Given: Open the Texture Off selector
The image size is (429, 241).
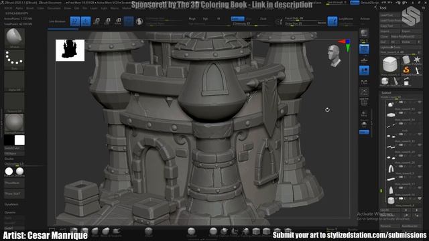Looking at the screenshot, I should coord(14,102).
